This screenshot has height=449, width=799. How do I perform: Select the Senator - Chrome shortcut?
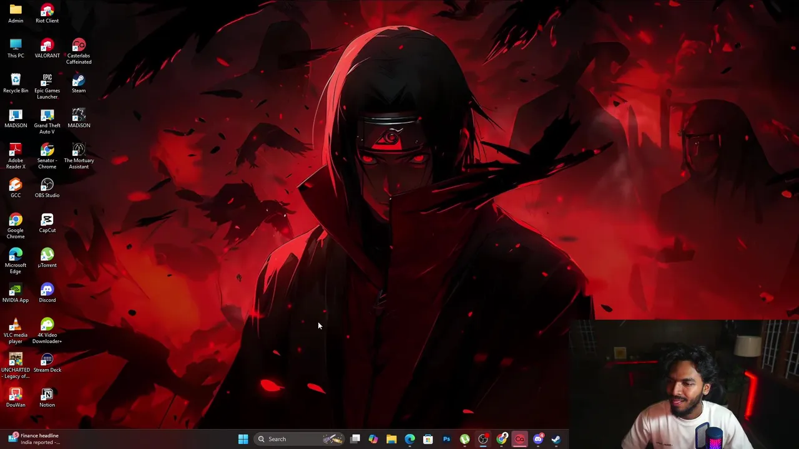pos(47,156)
